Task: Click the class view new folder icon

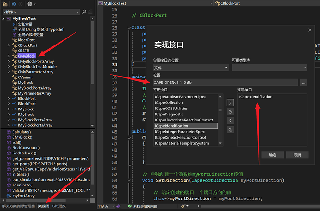Action: coord(5,4)
